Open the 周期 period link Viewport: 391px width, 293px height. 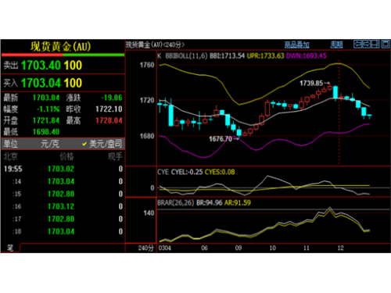point(336,45)
